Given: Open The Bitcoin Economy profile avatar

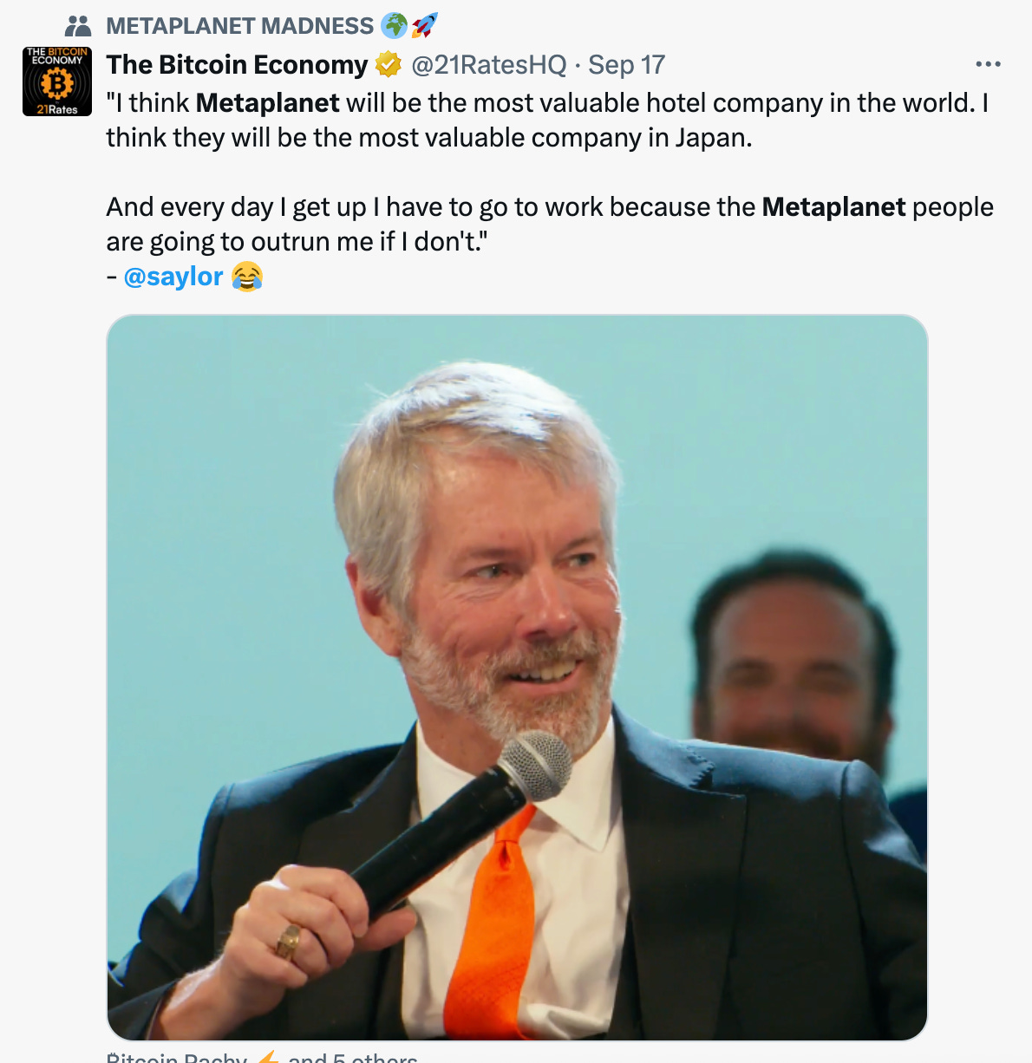Looking at the screenshot, I should 56,82.
